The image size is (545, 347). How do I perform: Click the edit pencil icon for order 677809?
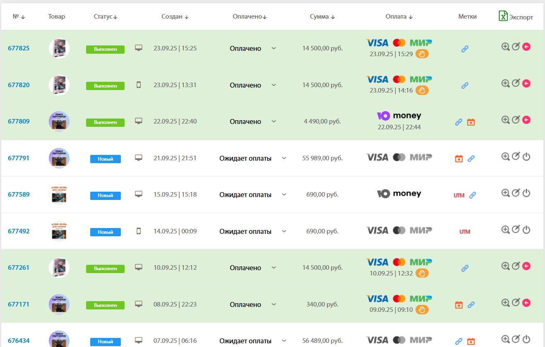coord(516,120)
